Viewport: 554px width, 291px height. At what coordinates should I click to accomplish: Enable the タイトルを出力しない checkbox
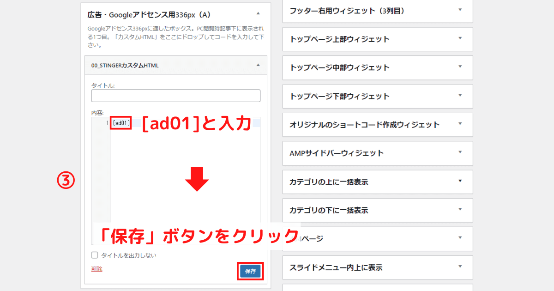coord(95,255)
